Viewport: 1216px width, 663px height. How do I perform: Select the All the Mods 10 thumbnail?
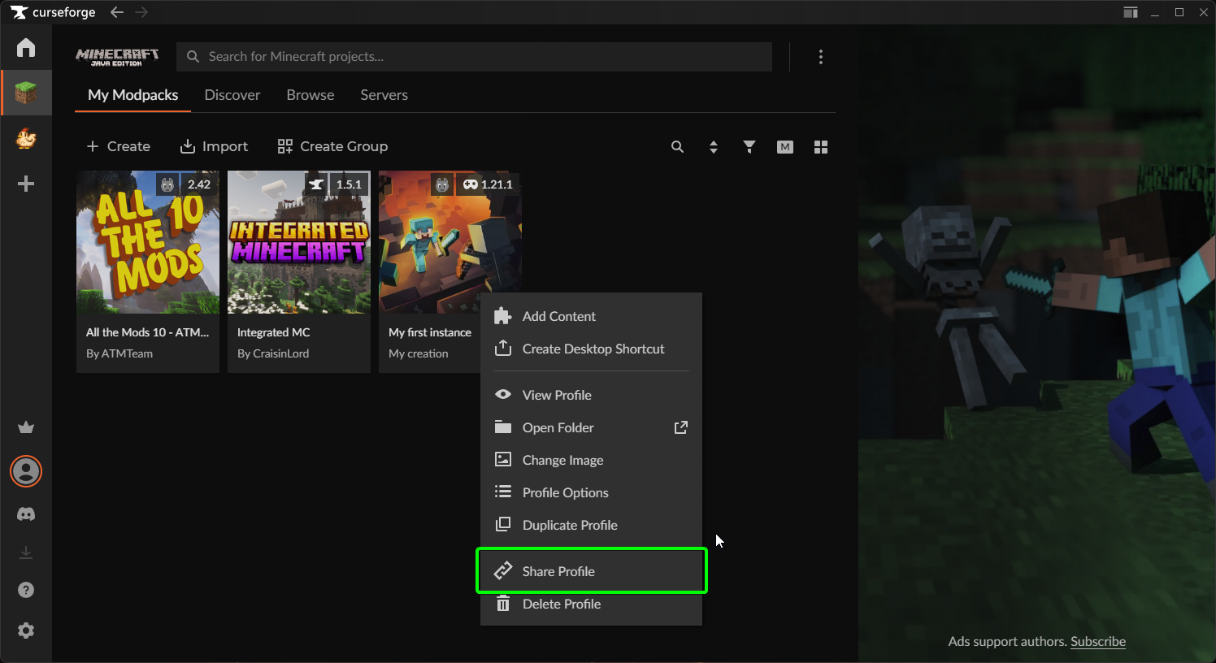[x=148, y=242]
